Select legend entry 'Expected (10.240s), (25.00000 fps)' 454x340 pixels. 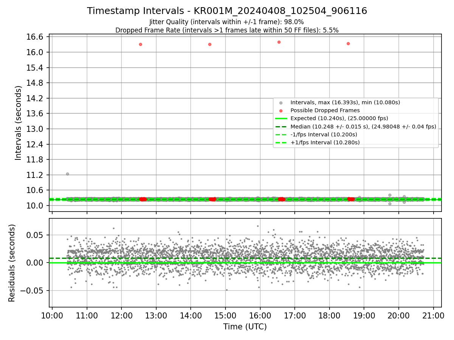coord(339,118)
